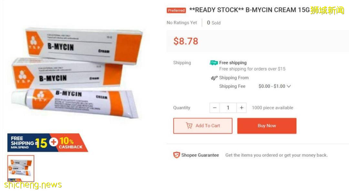Click the 0 Sold counter
This screenshot has height=191, width=349.
pyautogui.click(x=214, y=23)
